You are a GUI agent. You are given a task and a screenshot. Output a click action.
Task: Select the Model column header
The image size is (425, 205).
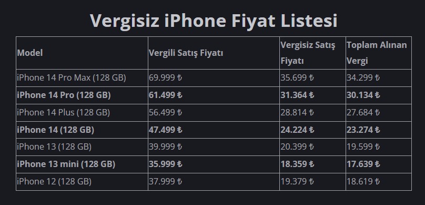[82, 53]
